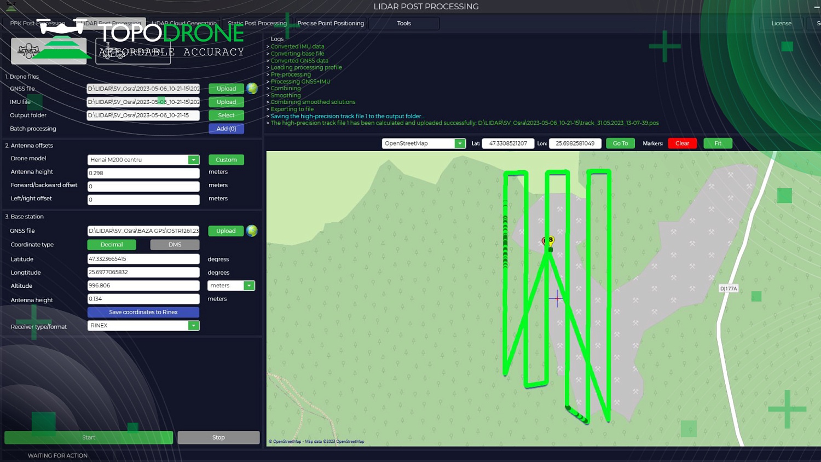Viewport: 821px width, 462px height.
Task: Click the globe icon beside drone GNSS file
Action: click(252, 89)
